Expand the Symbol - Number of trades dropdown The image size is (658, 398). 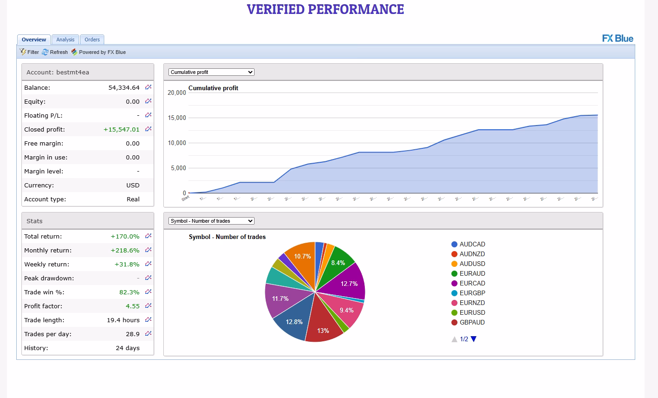[x=211, y=221]
